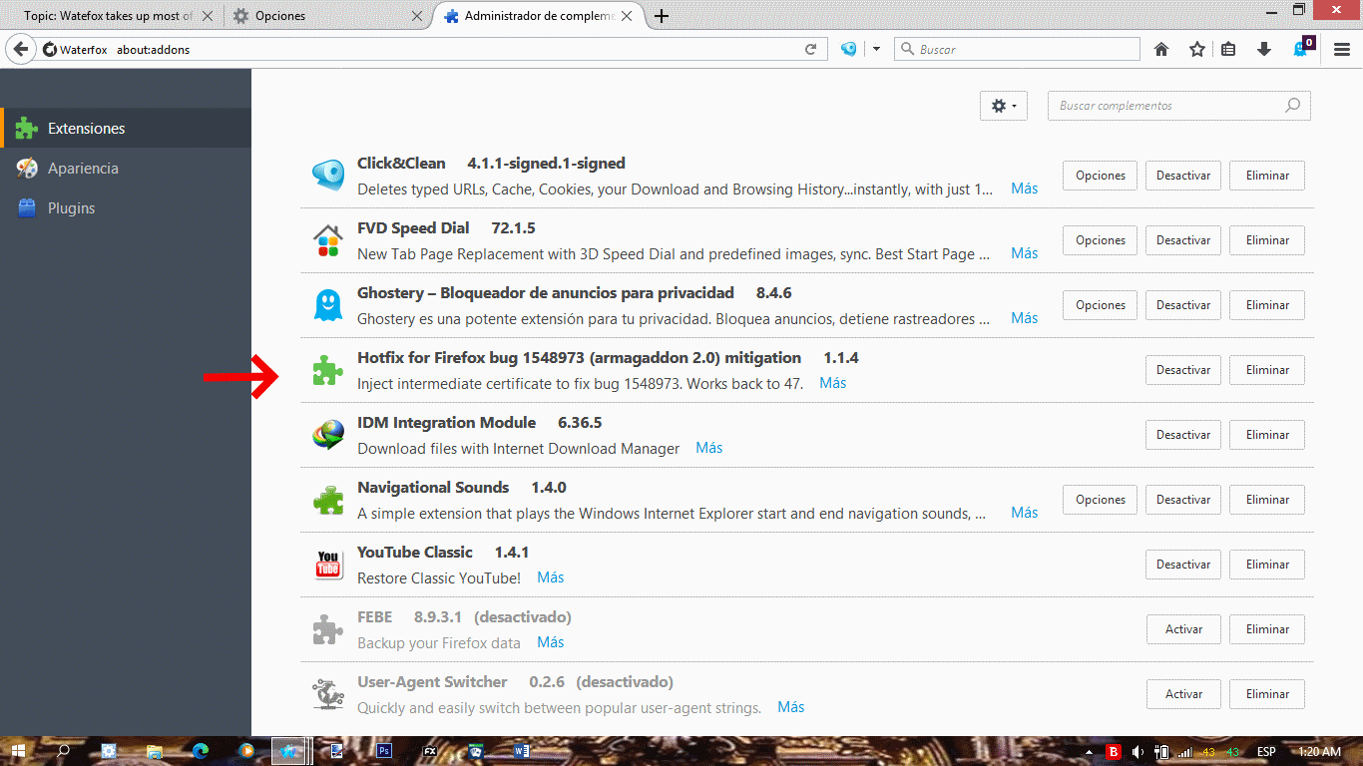
Task: Open the Waterfox hamburger menu
Action: click(x=1342, y=49)
